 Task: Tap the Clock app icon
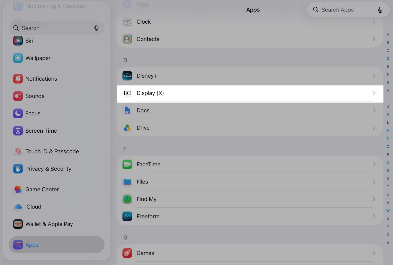point(127,22)
